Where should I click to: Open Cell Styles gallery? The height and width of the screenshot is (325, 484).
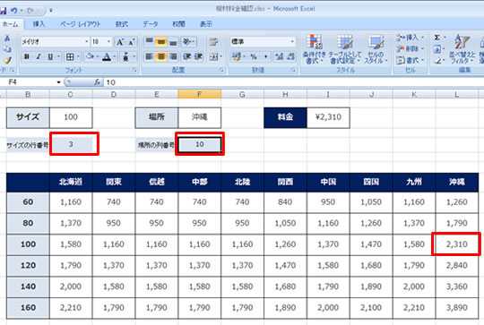pyautogui.click(x=376, y=49)
